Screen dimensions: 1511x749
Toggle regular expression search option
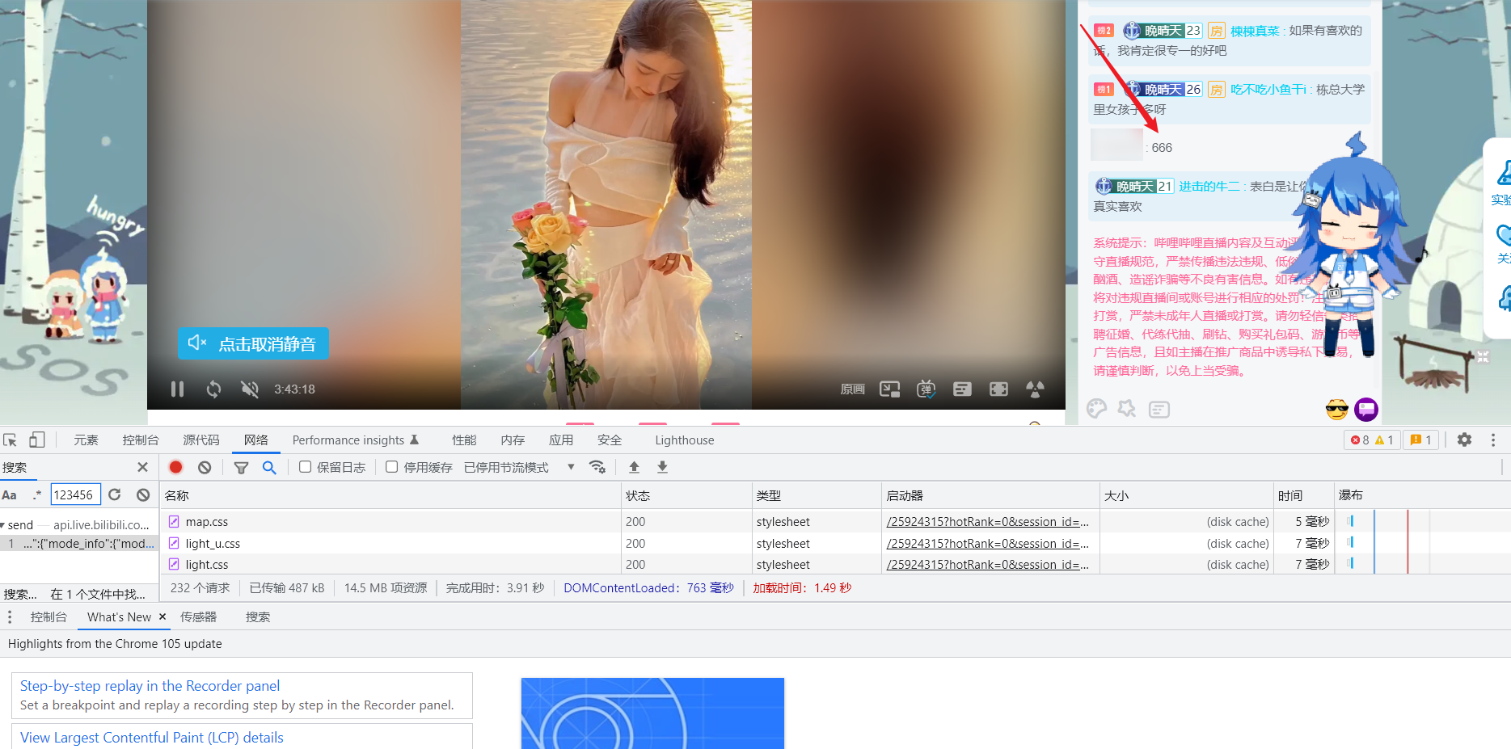coord(36,495)
